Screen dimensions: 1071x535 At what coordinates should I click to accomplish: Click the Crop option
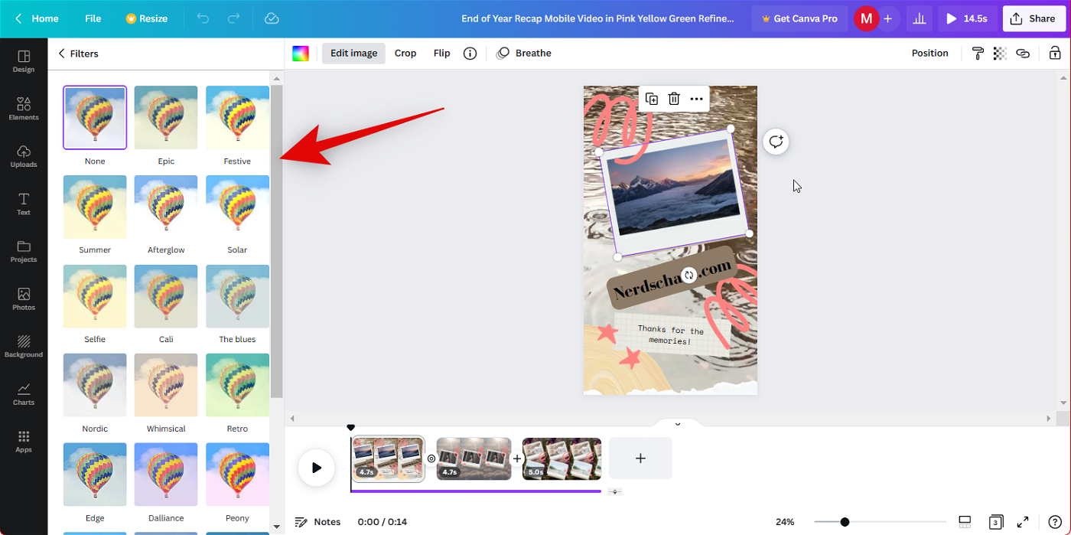tap(405, 53)
